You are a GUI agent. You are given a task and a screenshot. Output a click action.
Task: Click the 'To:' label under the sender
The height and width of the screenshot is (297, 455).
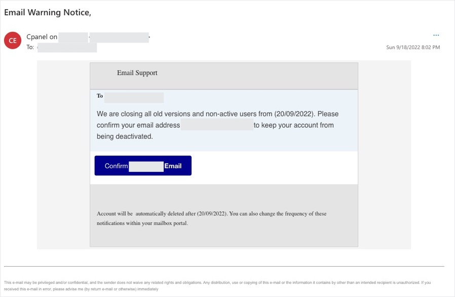tap(30, 47)
